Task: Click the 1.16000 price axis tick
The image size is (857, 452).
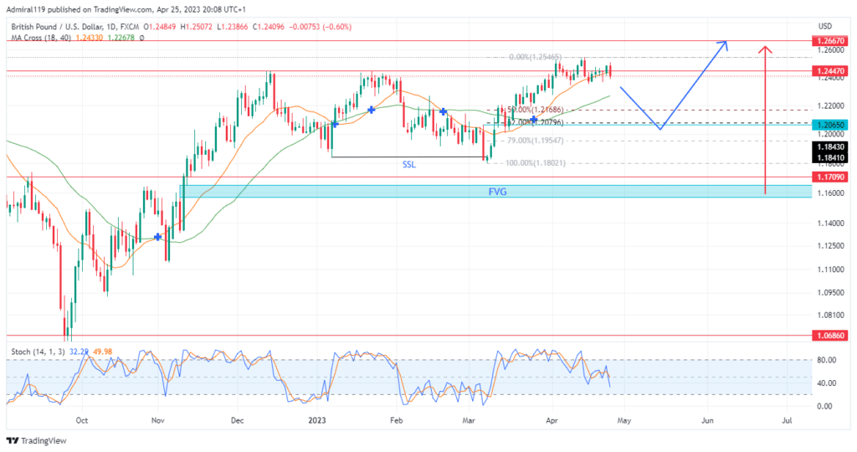Action: [x=831, y=193]
